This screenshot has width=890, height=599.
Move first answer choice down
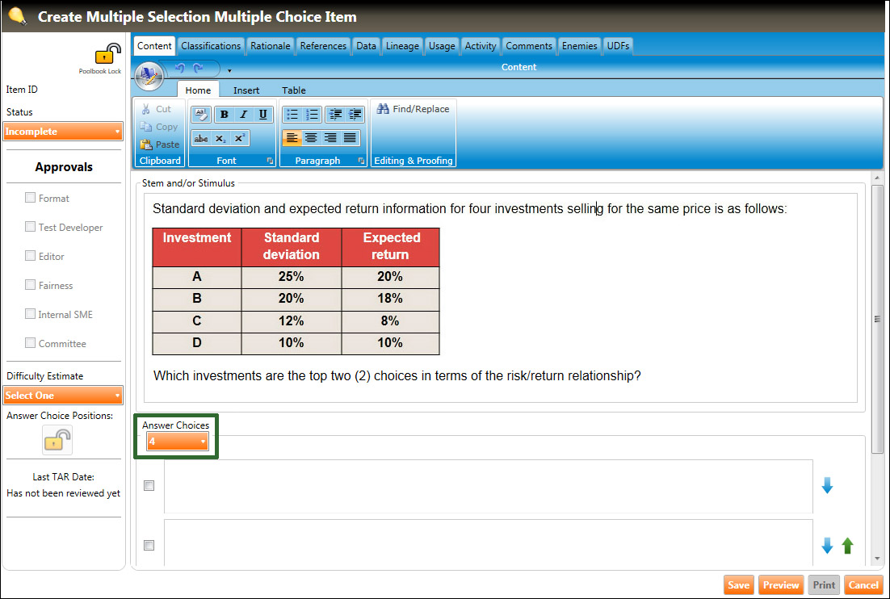click(827, 485)
